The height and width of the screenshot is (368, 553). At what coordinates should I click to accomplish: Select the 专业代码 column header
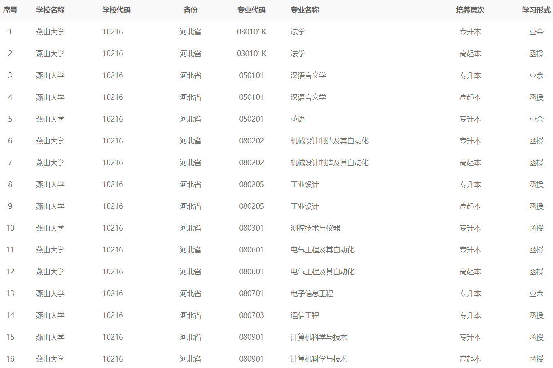(x=251, y=10)
